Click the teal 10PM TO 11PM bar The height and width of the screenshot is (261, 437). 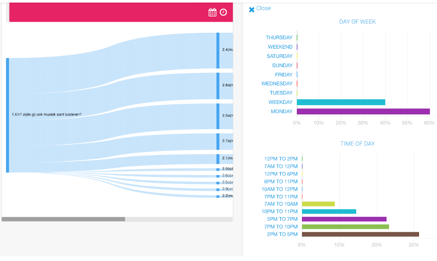[329, 212]
